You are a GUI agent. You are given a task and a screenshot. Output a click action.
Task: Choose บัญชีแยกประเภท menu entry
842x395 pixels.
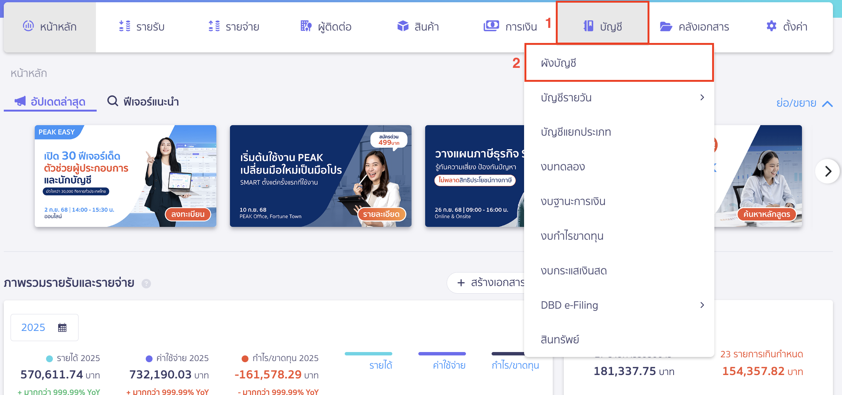coord(619,132)
